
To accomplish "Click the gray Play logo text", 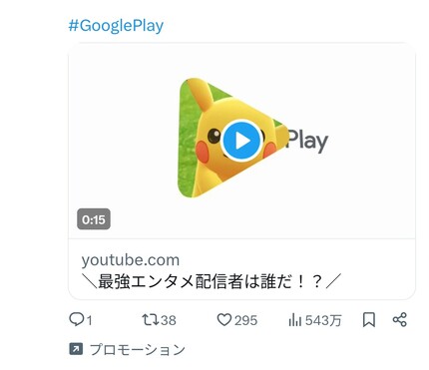I will pyautogui.click(x=307, y=141).
